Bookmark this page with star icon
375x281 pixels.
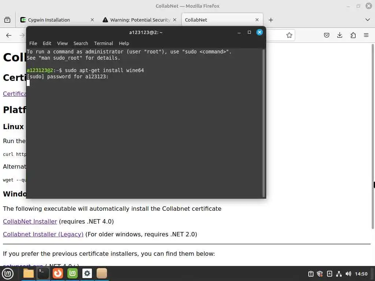pyautogui.click(x=289, y=35)
